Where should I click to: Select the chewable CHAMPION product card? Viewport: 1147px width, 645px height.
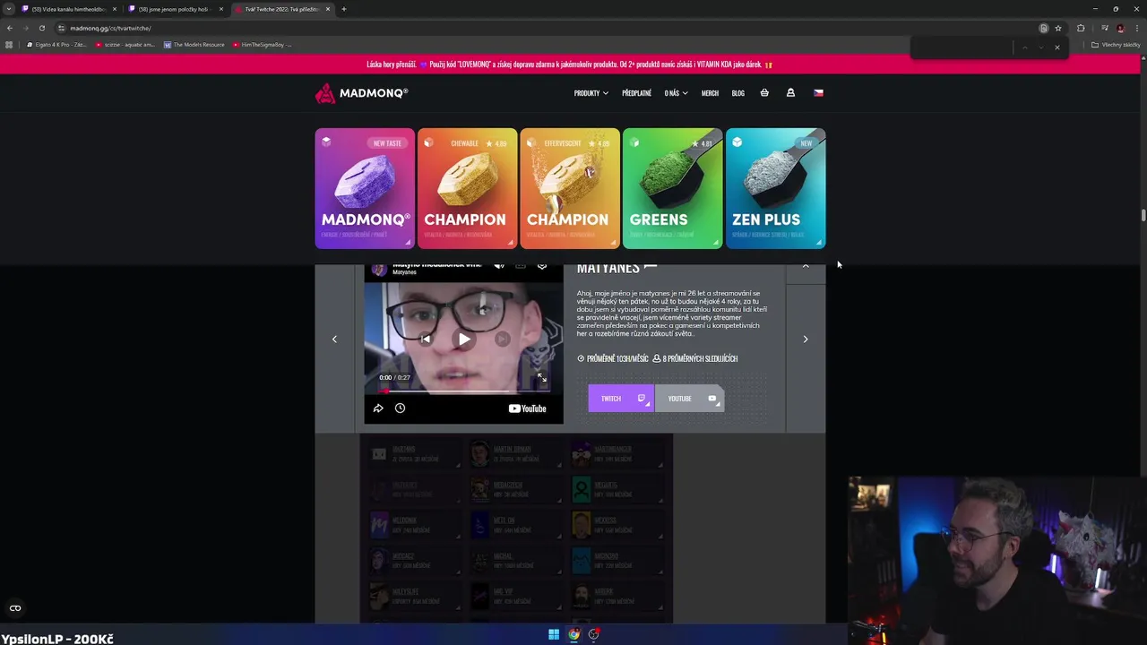pos(467,188)
